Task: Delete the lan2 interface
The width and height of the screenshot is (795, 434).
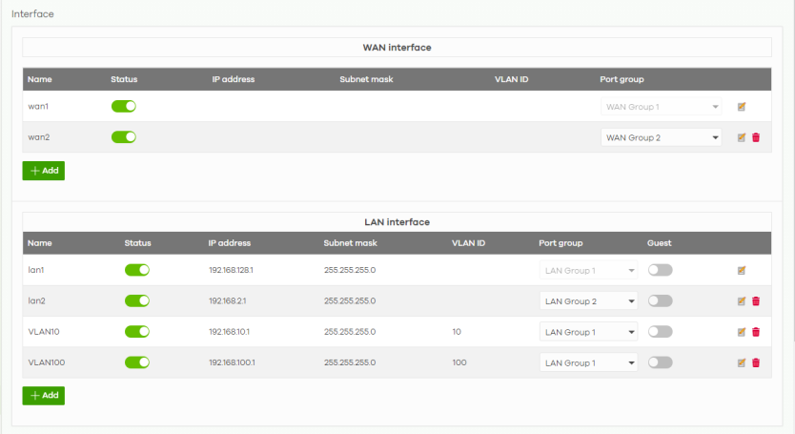Action: pos(756,301)
